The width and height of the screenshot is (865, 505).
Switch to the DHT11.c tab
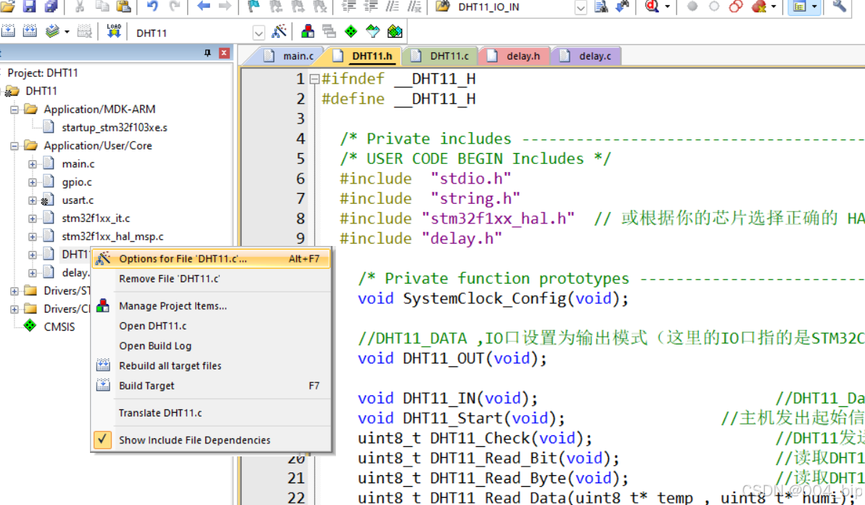(x=440, y=56)
